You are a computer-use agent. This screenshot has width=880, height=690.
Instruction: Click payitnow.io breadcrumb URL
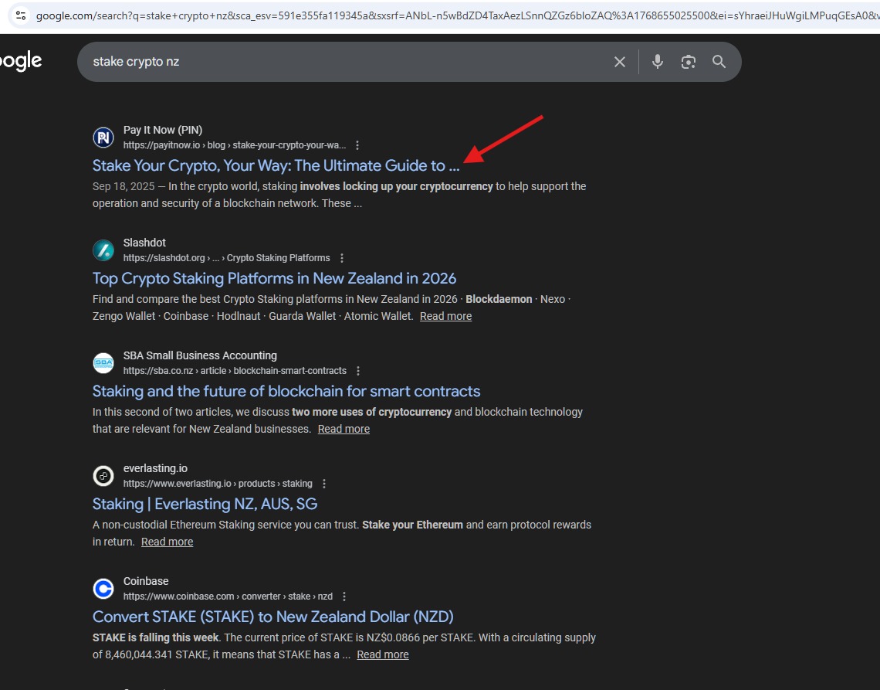pyautogui.click(x=235, y=145)
